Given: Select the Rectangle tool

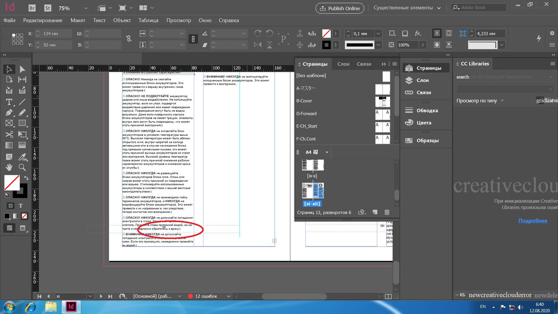Looking at the screenshot, I should point(22,123).
